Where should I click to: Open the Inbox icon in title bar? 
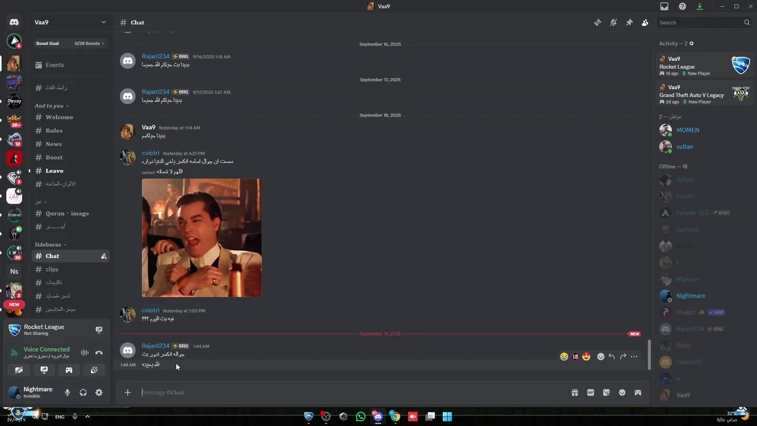tap(664, 7)
